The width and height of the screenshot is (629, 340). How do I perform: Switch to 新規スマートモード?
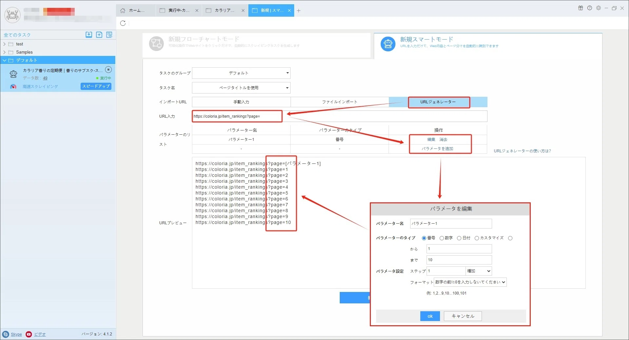[488, 46]
